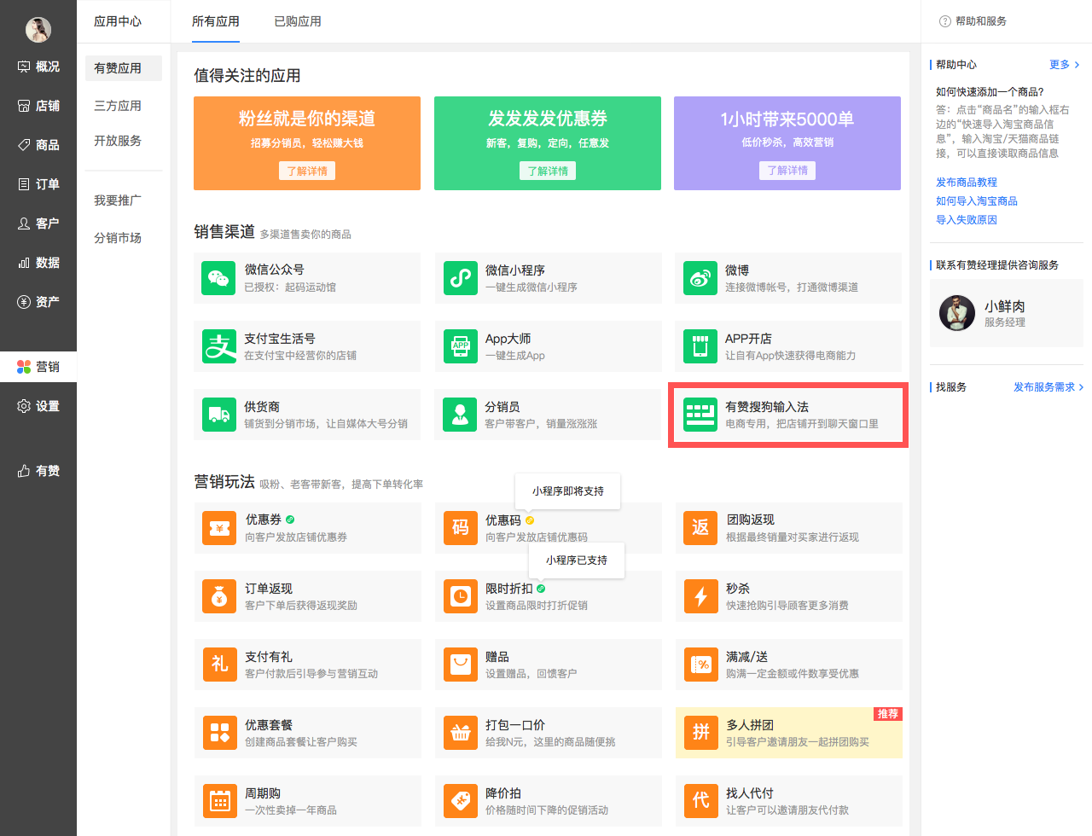Viewport: 1092px width, 836px height.
Task: Click the 有赞搜狗输入法 keyboard icon
Action: (700, 415)
